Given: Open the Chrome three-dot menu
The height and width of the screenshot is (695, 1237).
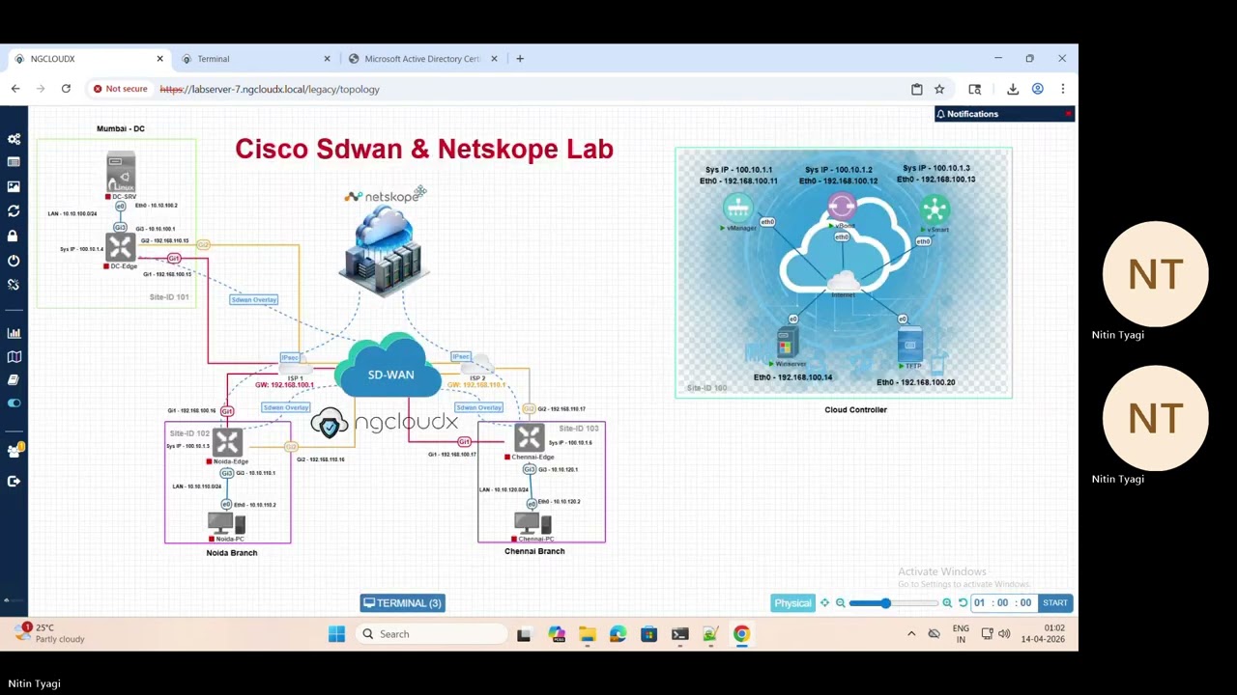Looking at the screenshot, I should [x=1062, y=89].
